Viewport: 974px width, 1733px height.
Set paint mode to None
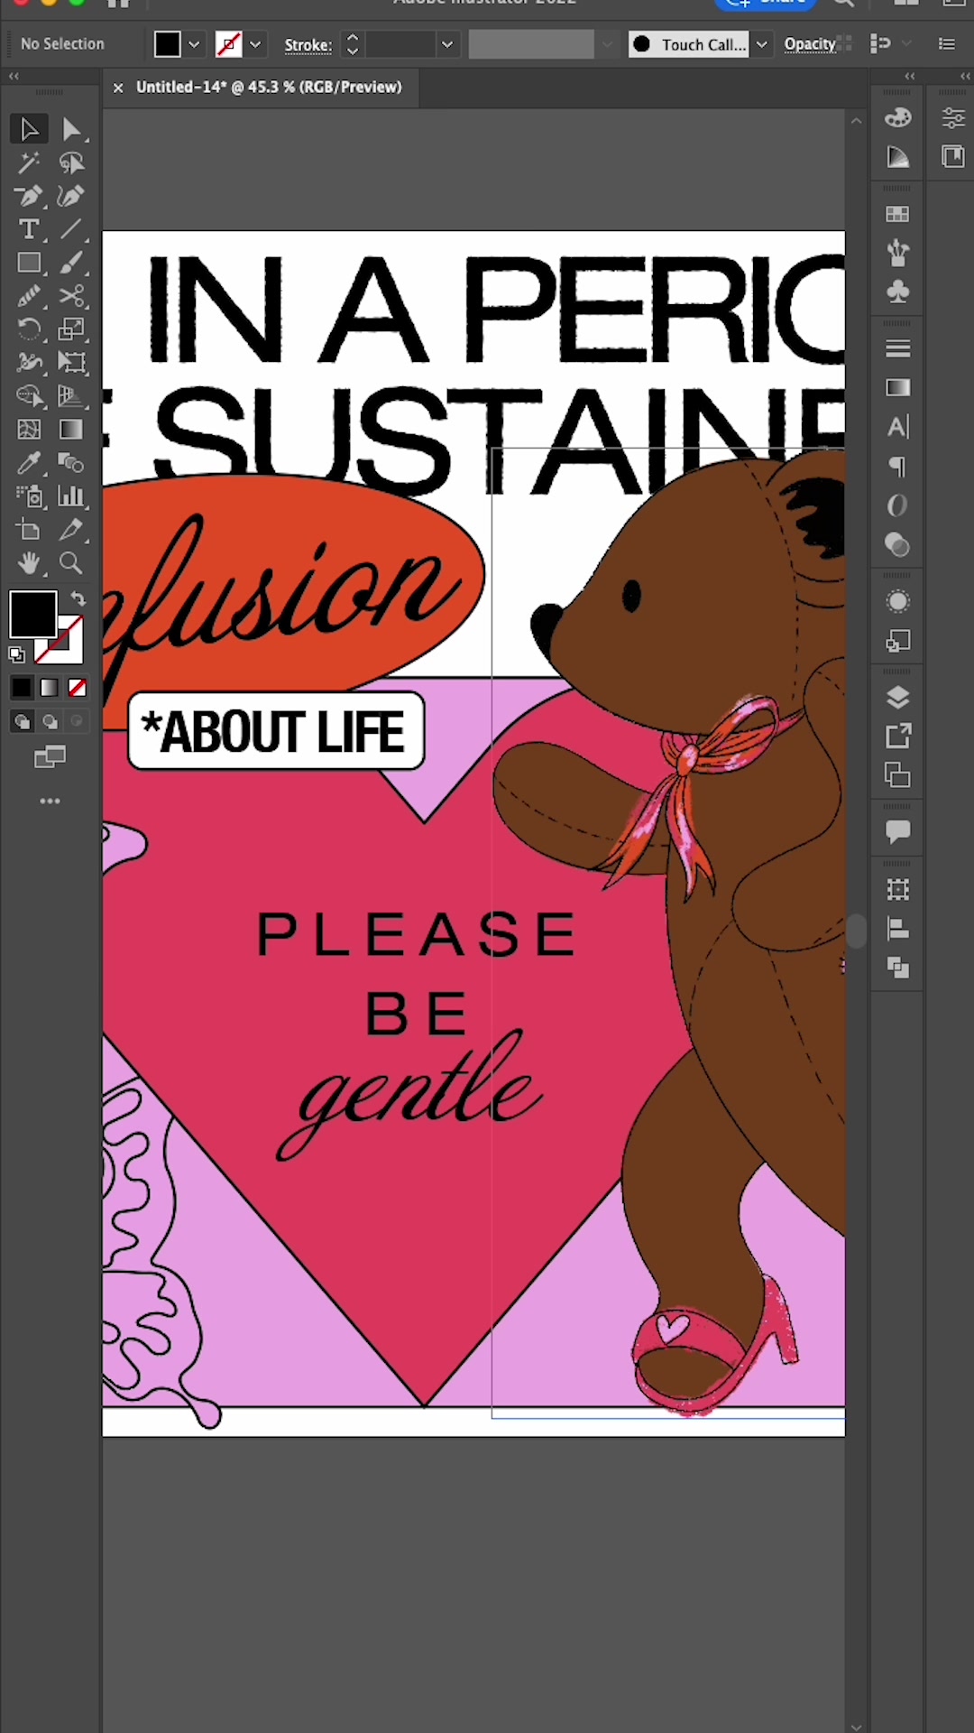point(78,688)
